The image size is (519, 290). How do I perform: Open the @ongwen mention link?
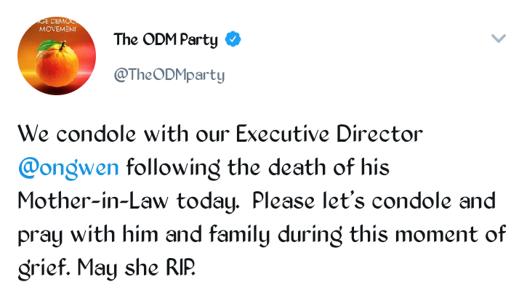coord(68,167)
